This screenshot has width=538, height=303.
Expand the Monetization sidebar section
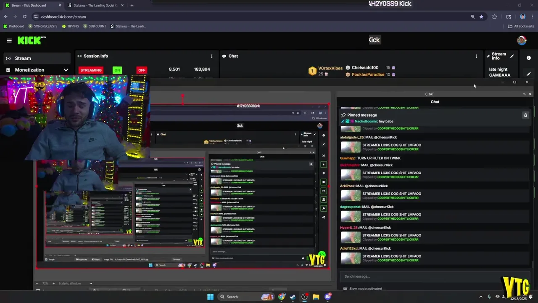coord(37,70)
